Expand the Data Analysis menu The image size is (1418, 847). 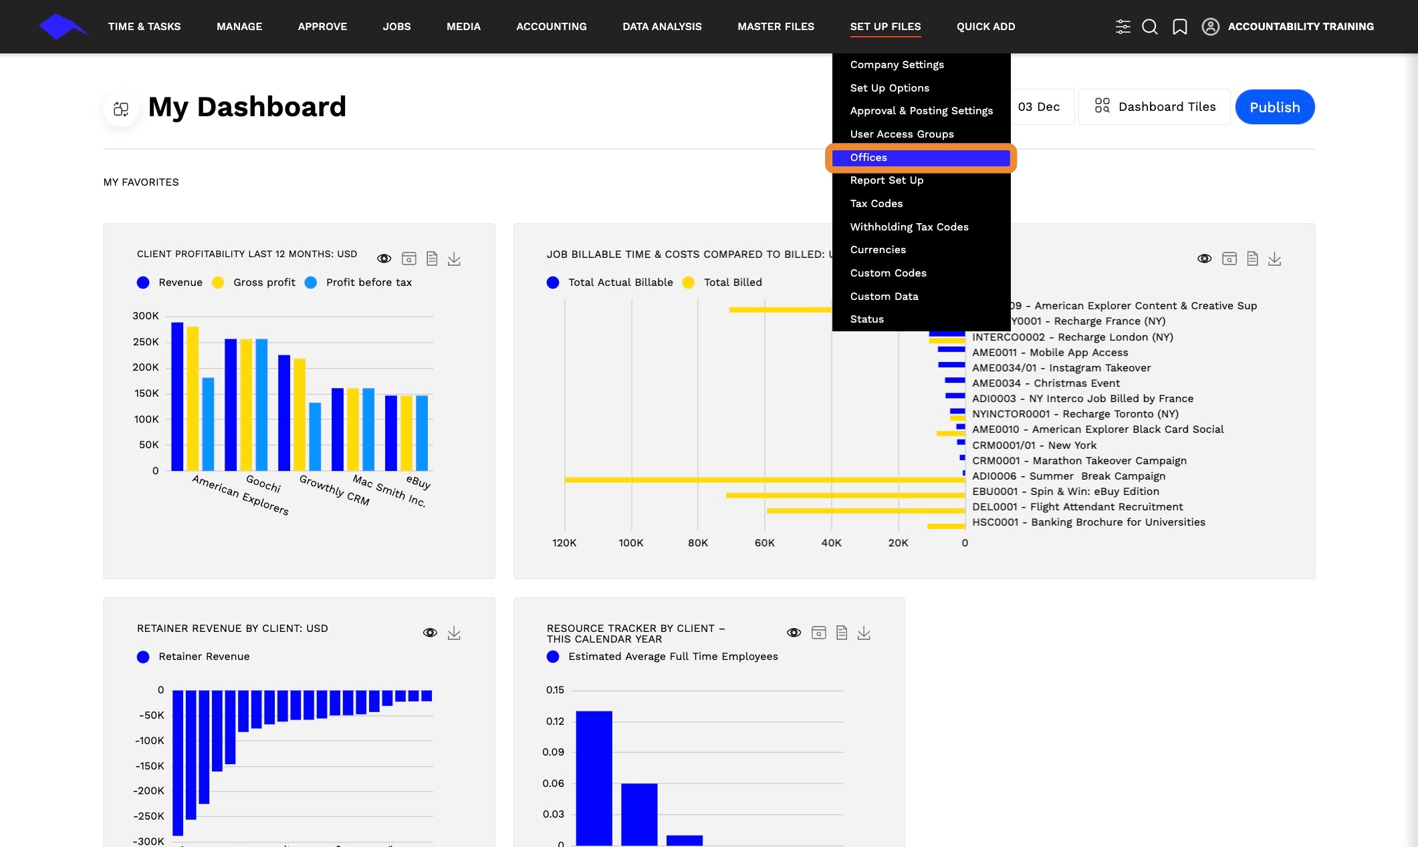click(662, 27)
